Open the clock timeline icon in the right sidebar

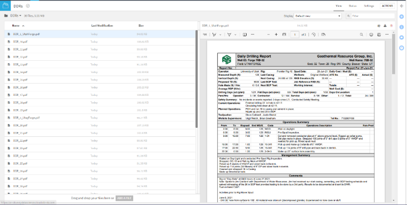(402, 48)
